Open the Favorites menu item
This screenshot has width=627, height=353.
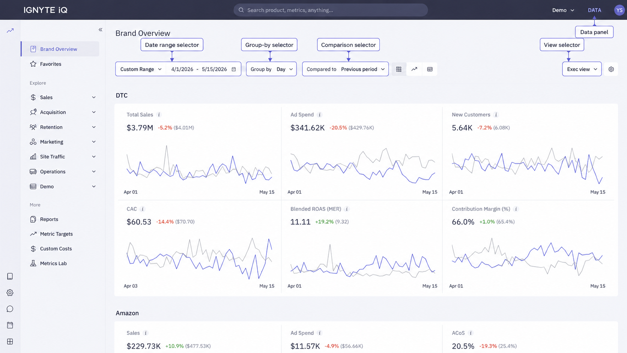60,64
